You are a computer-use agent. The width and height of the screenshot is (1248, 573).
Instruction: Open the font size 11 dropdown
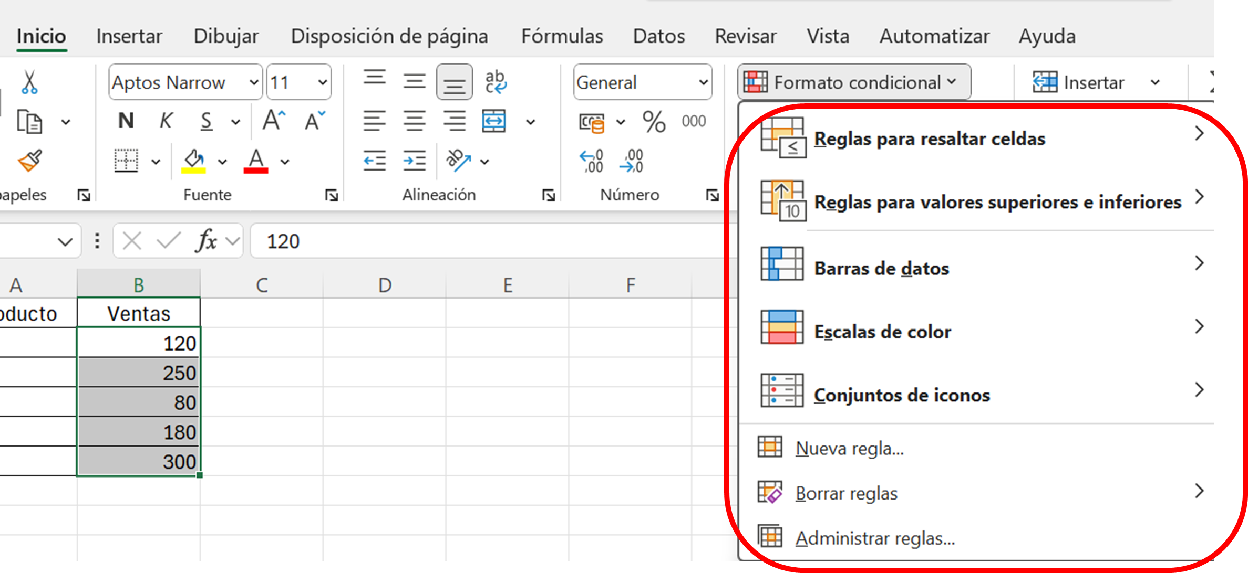tap(322, 82)
